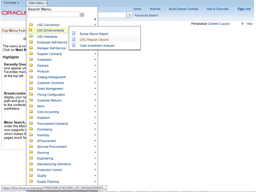The width and height of the screenshot is (256, 192).
Task: Go to the Home link
Action: pyautogui.click(x=137, y=9)
